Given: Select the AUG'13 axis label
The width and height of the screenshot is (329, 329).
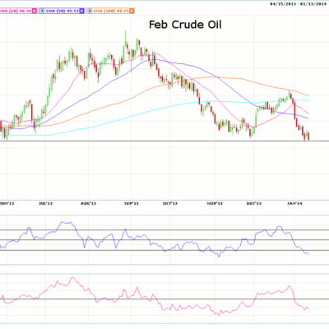Looking at the screenshot, I should [x=89, y=203].
